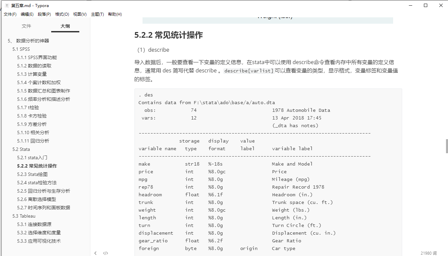Open the 文件(F) menu
This screenshot has width=448, height=256.
point(10,14)
